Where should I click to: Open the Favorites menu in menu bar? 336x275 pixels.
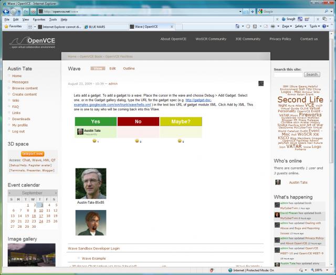tap(39, 19)
